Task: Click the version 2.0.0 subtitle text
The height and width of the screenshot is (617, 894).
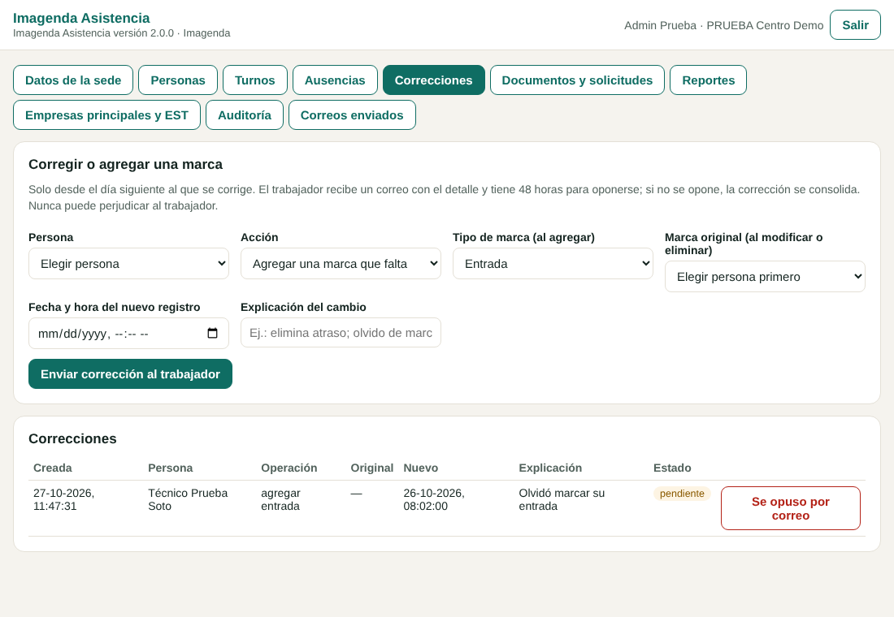Action: pos(121,33)
